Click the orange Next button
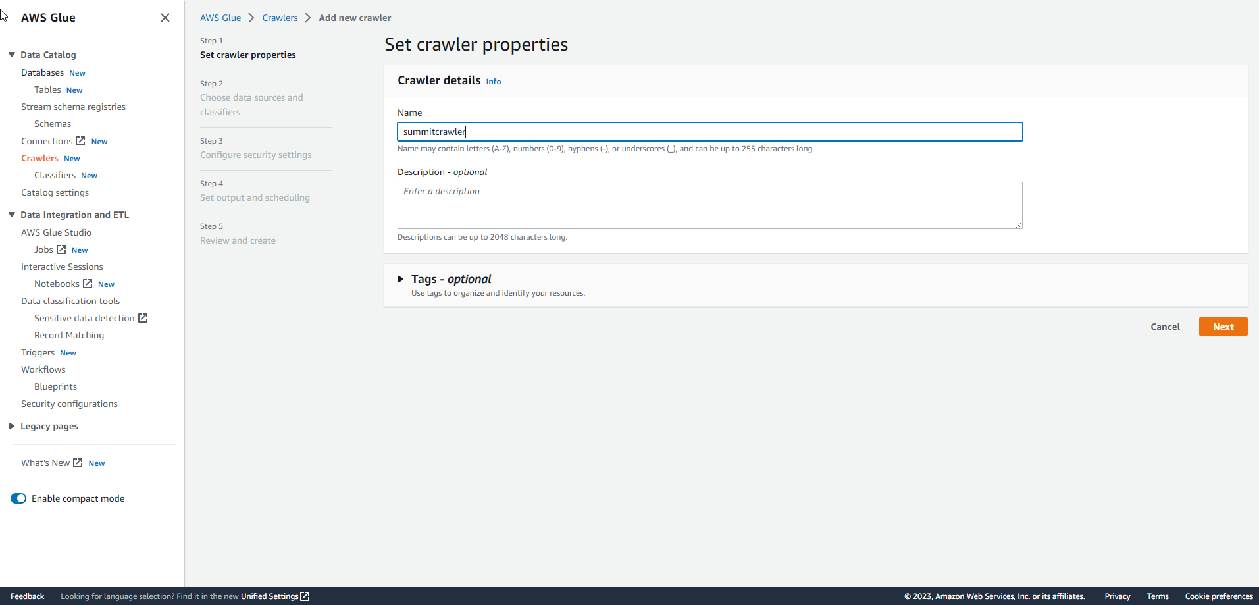The image size is (1259, 605). (x=1223, y=327)
